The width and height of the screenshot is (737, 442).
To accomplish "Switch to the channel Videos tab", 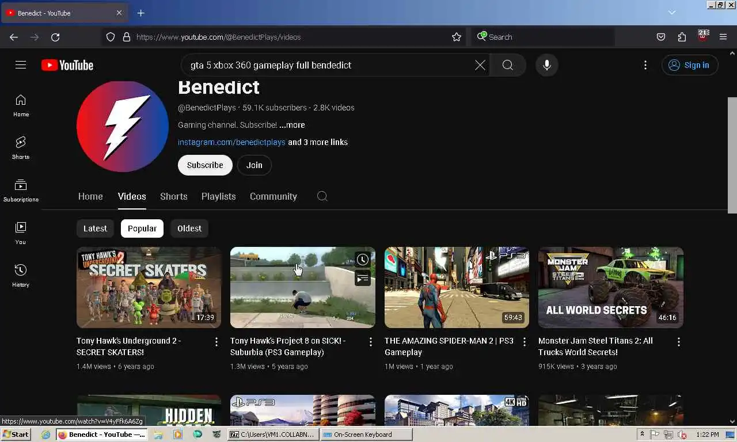I will click(x=132, y=196).
